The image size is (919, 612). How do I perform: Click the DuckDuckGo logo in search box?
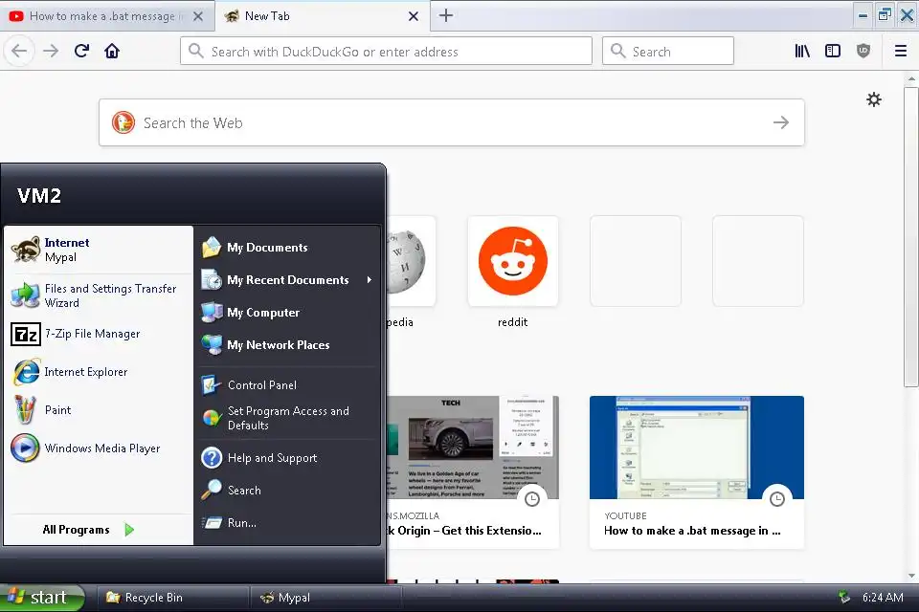pos(123,122)
